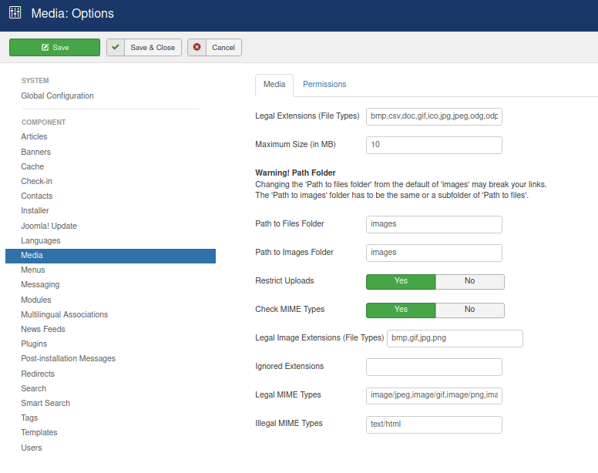Click Save & Close button
This screenshot has height=473, width=598.
coord(144,47)
